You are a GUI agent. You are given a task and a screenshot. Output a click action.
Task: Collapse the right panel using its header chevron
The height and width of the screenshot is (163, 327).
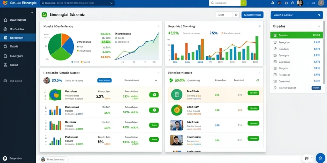click(x=319, y=26)
